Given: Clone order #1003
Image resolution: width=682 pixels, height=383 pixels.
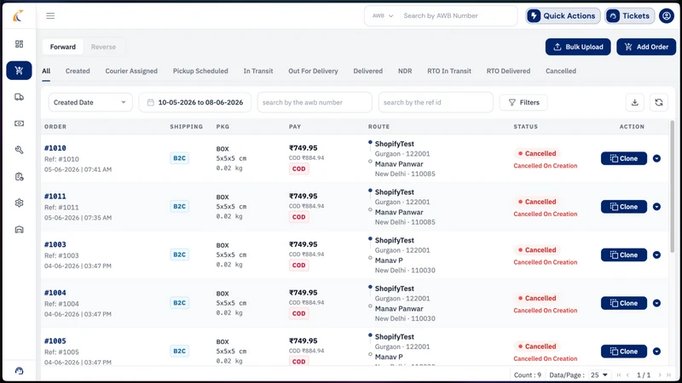Looking at the screenshot, I should 624,254.
